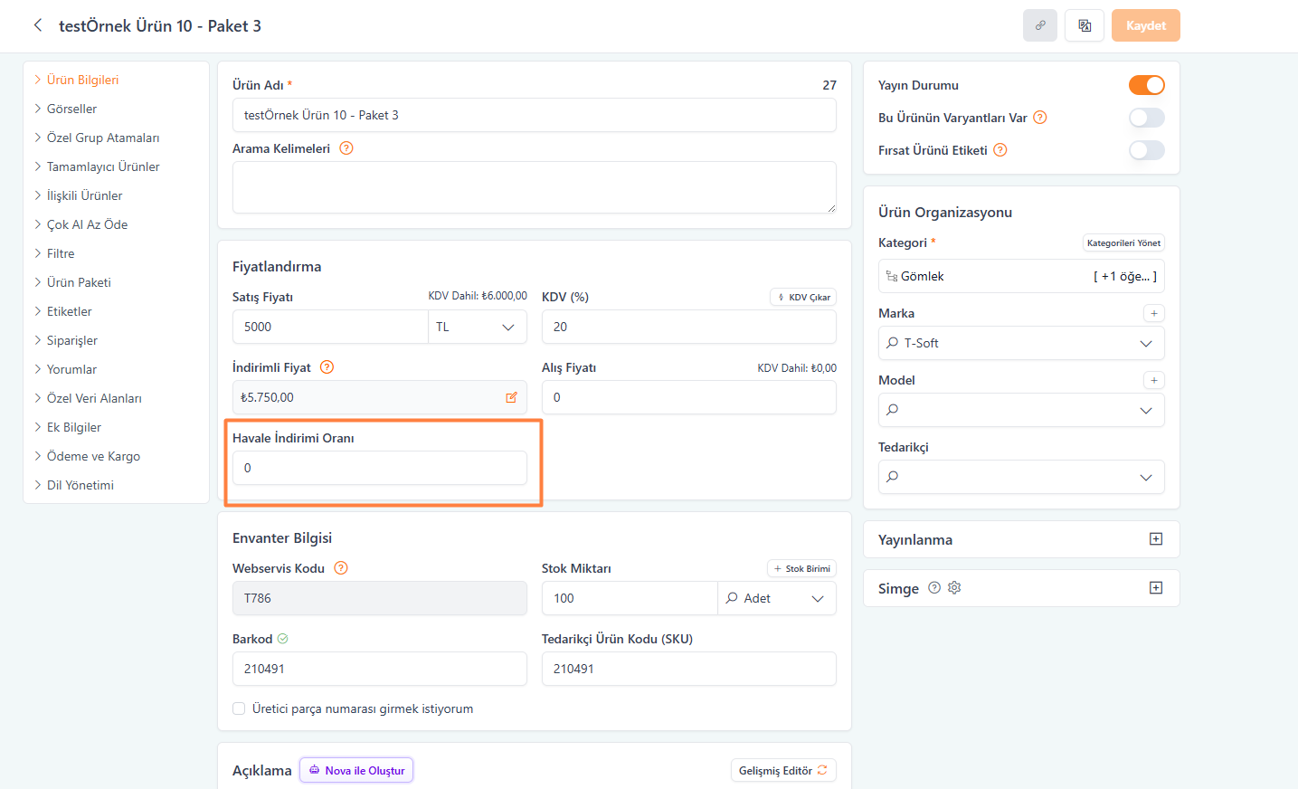Image resolution: width=1298 pixels, height=789 pixels.
Task: Open the Marka T-Soft dropdown
Action: coord(1020,343)
